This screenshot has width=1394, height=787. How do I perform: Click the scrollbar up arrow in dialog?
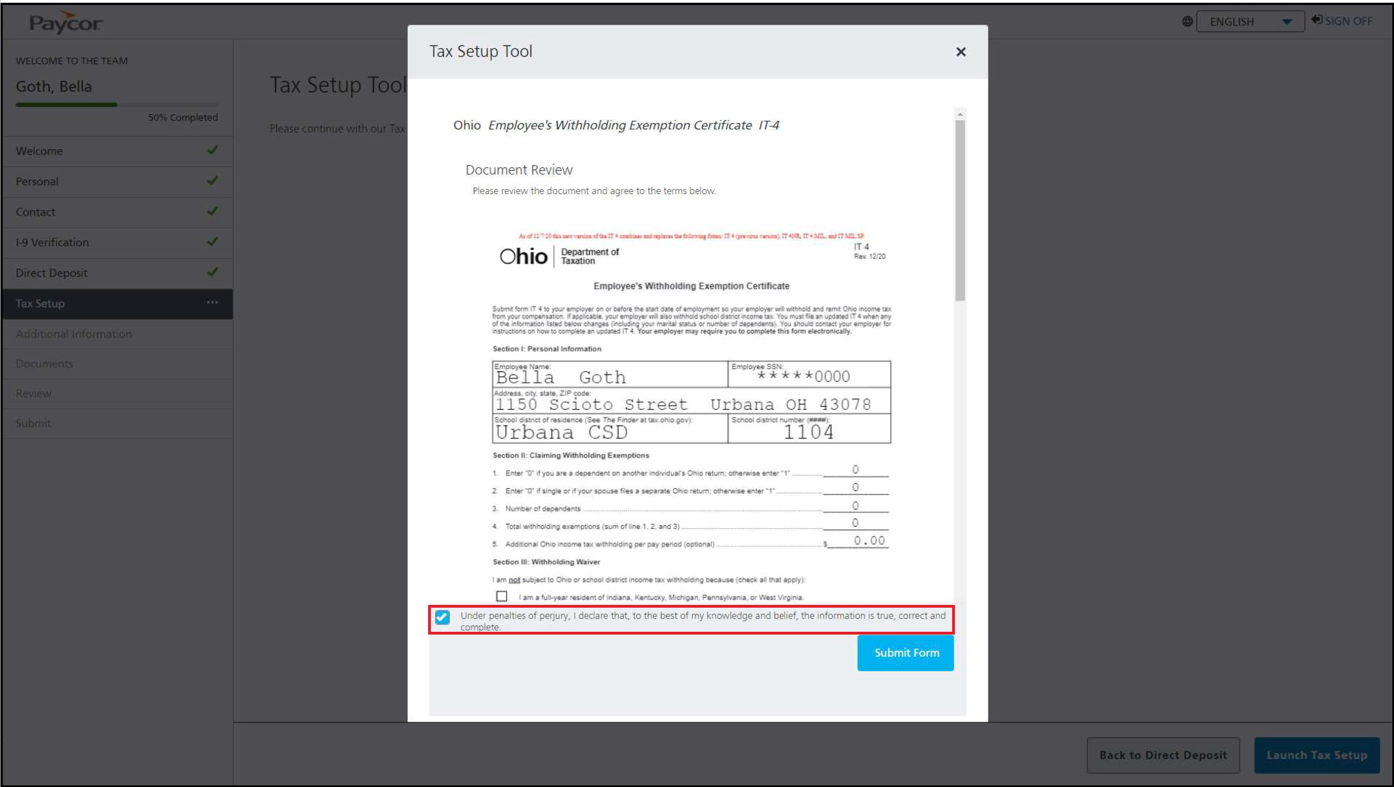click(960, 114)
